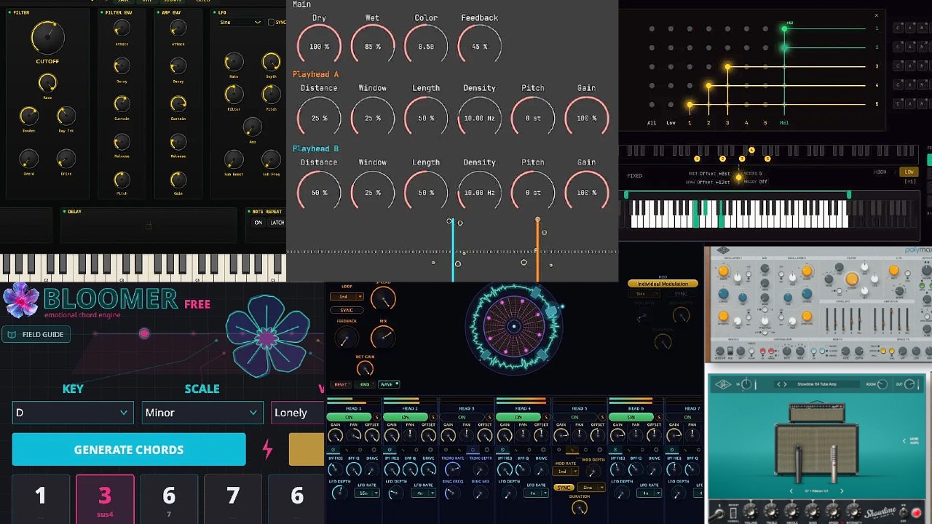Image resolution: width=932 pixels, height=524 pixels.
Task: Click the UA logo in the Showtime amp plugin
Action: click(723, 384)
